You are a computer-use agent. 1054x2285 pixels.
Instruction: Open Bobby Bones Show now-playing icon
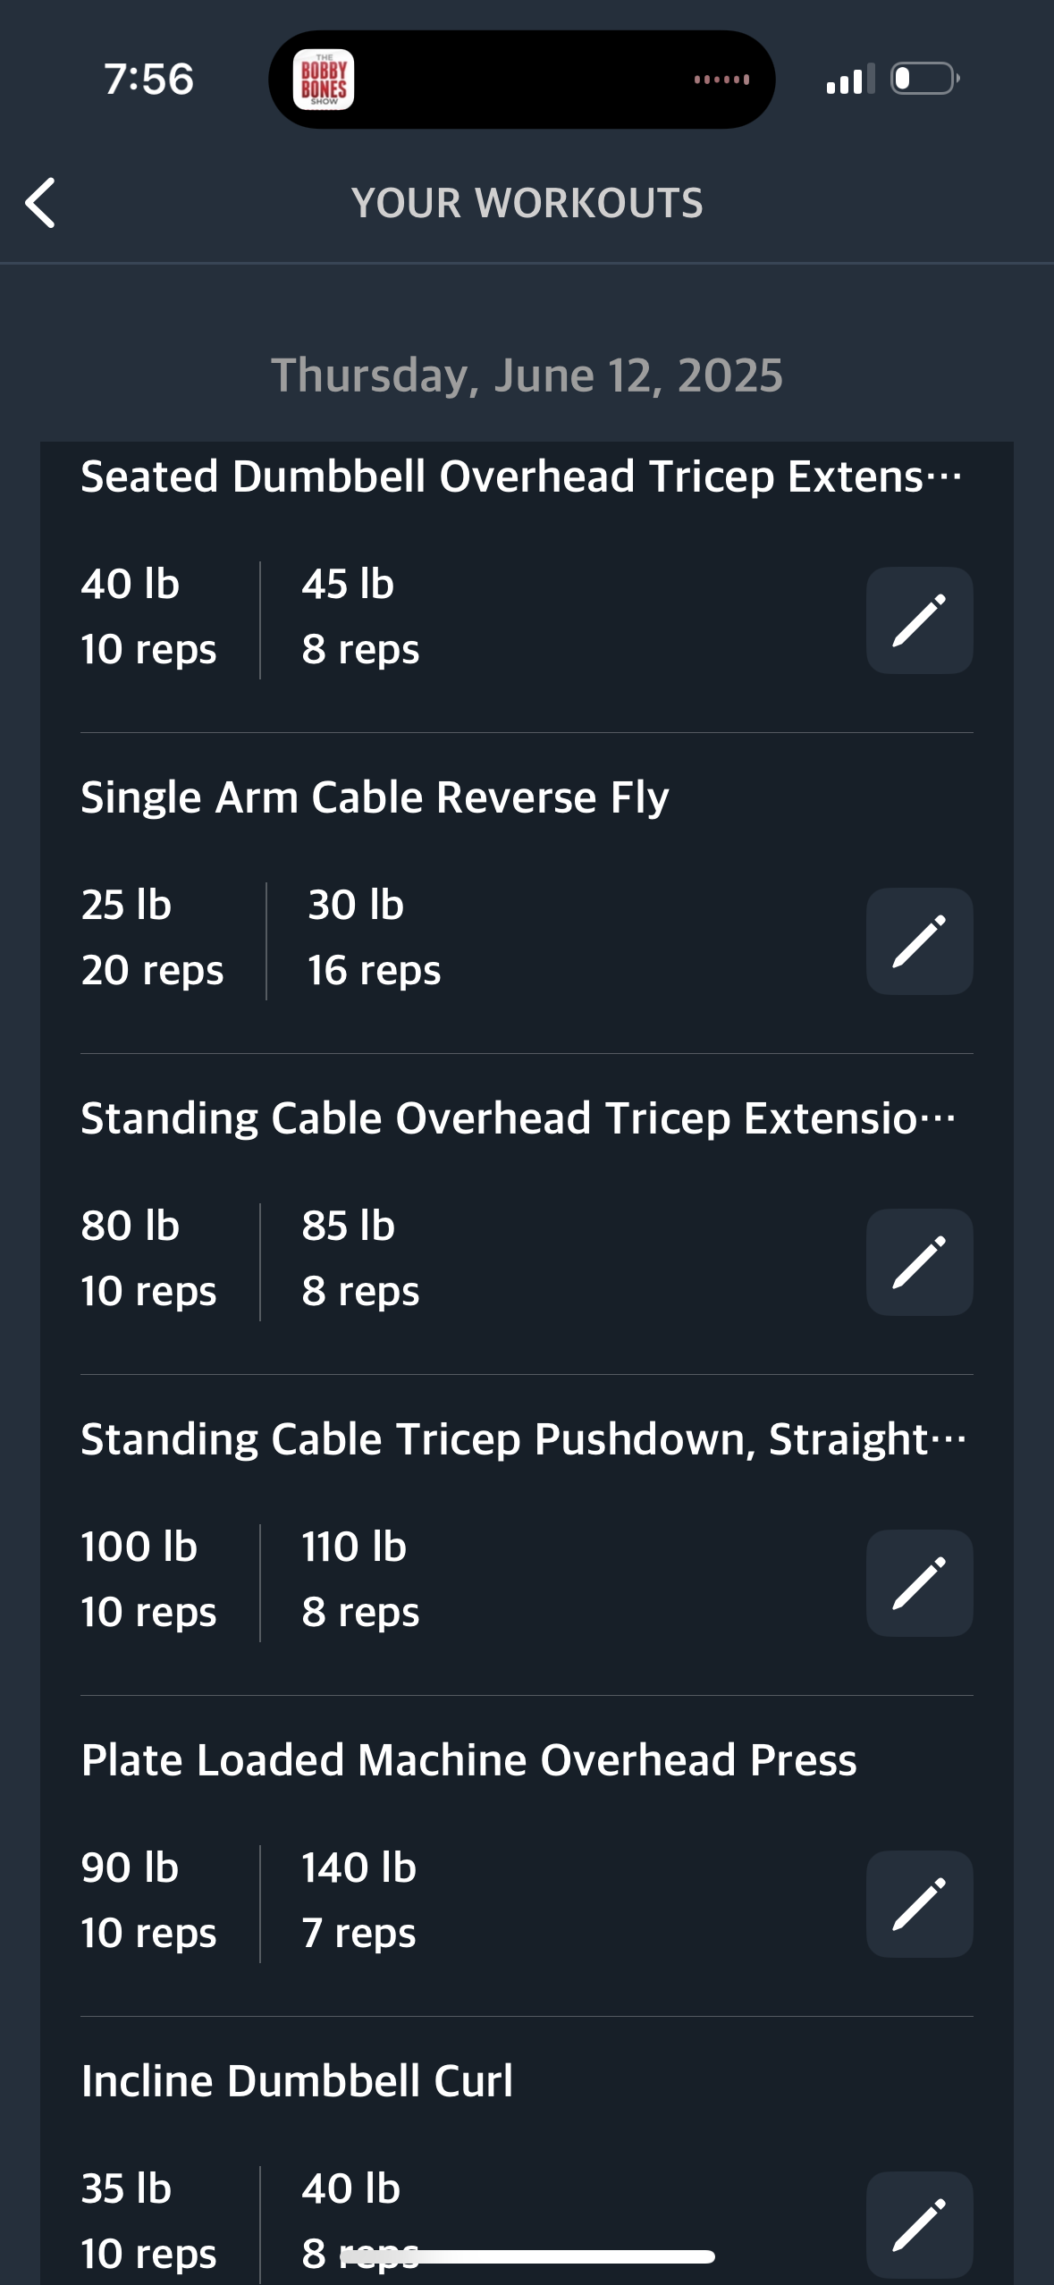(x=324, y=80)
